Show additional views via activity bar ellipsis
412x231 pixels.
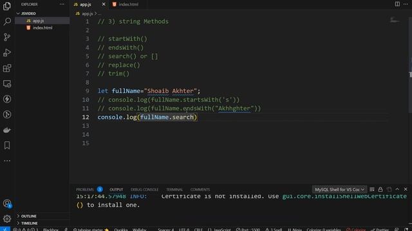point(7,161)
